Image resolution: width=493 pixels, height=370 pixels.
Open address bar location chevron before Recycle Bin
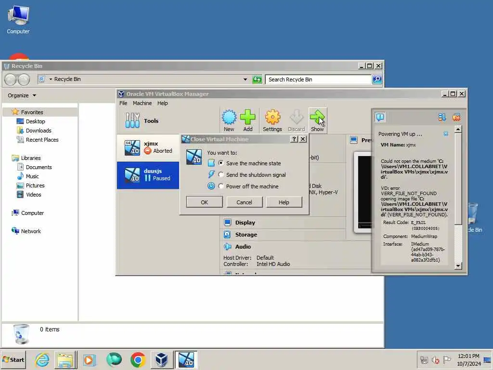pos(50,79)
